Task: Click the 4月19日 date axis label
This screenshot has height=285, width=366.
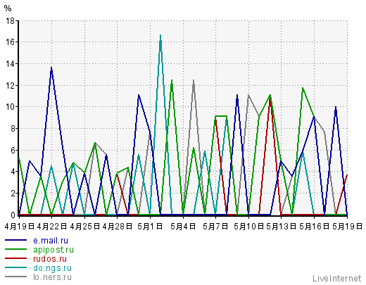Action: point(20,227)
